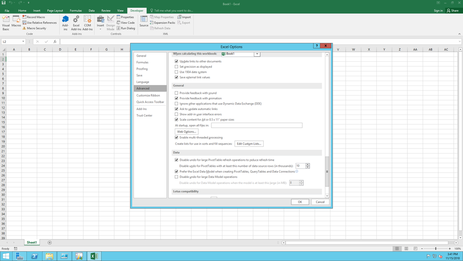Cancel the Excel Options dialog

(320, 202)
